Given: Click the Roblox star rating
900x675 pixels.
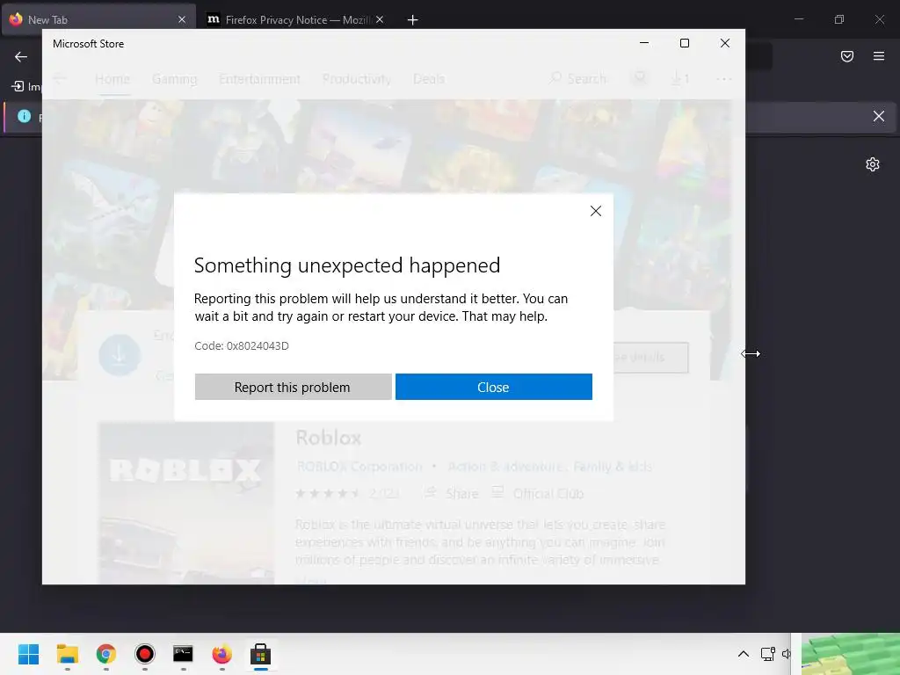Looking at the screenshot, I should [x=329, y=493].
